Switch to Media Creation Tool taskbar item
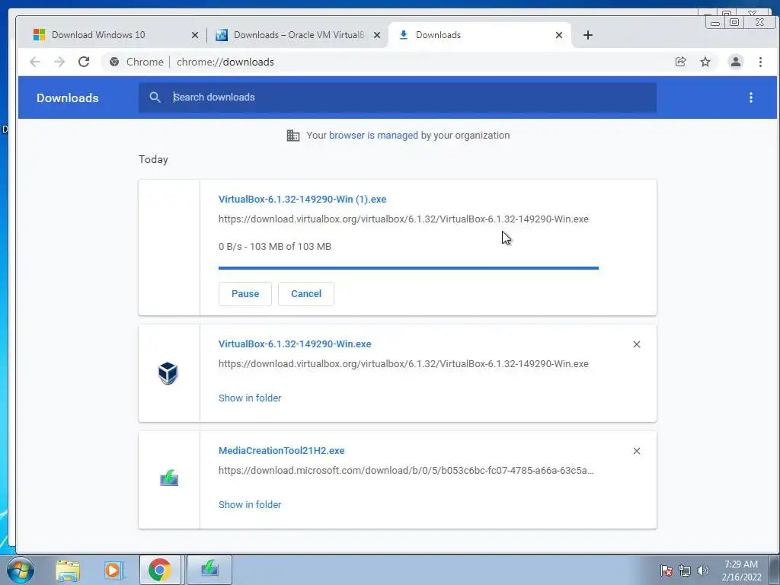This screenshot has height=585, width=780. coord(209,570)
